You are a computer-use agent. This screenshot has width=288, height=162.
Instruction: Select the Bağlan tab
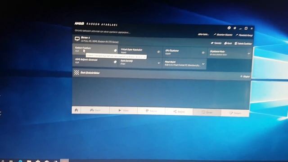[x=179, y=112]
